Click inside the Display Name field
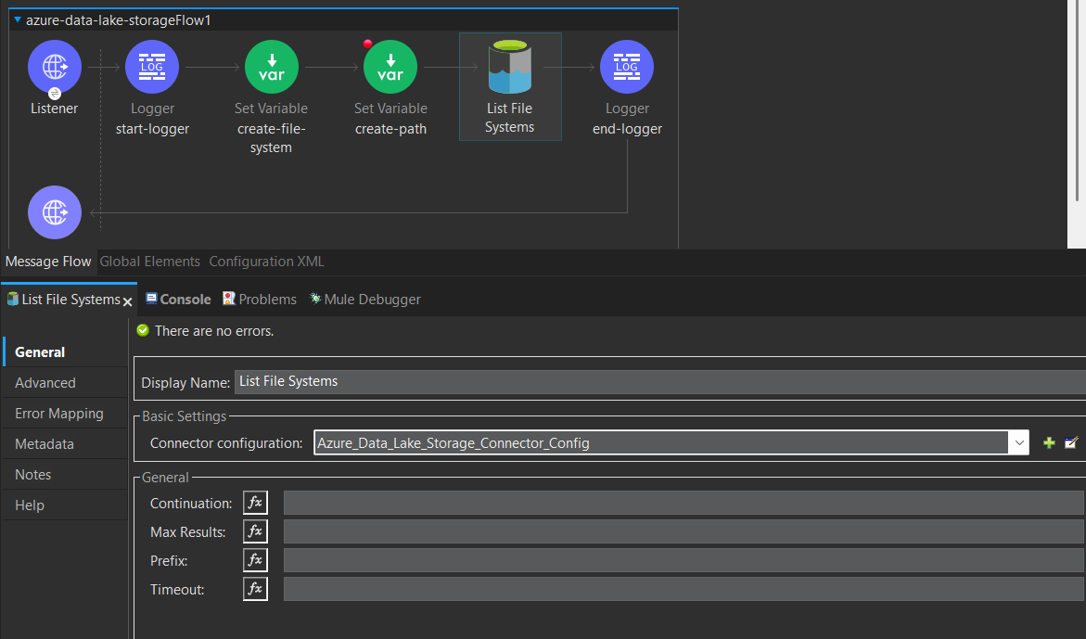The image size is (1086, 639). pyautogui.click(x=464, y=380)
